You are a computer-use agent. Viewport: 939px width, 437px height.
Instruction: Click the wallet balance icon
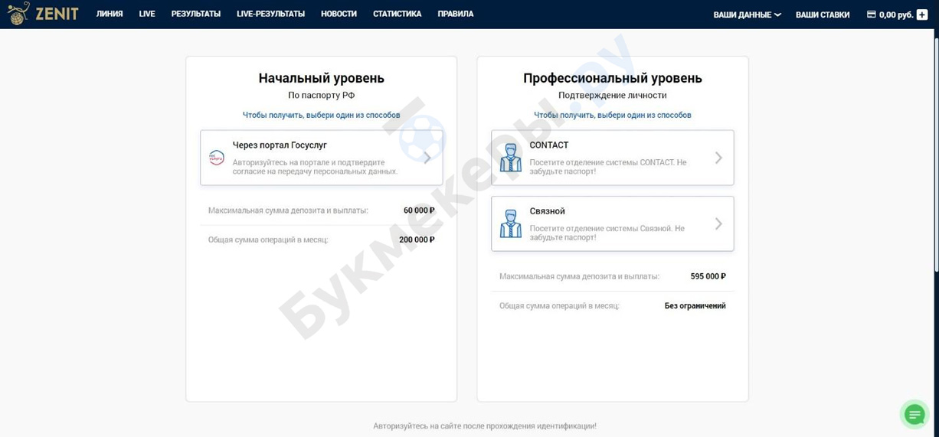(x=871, y=15)
